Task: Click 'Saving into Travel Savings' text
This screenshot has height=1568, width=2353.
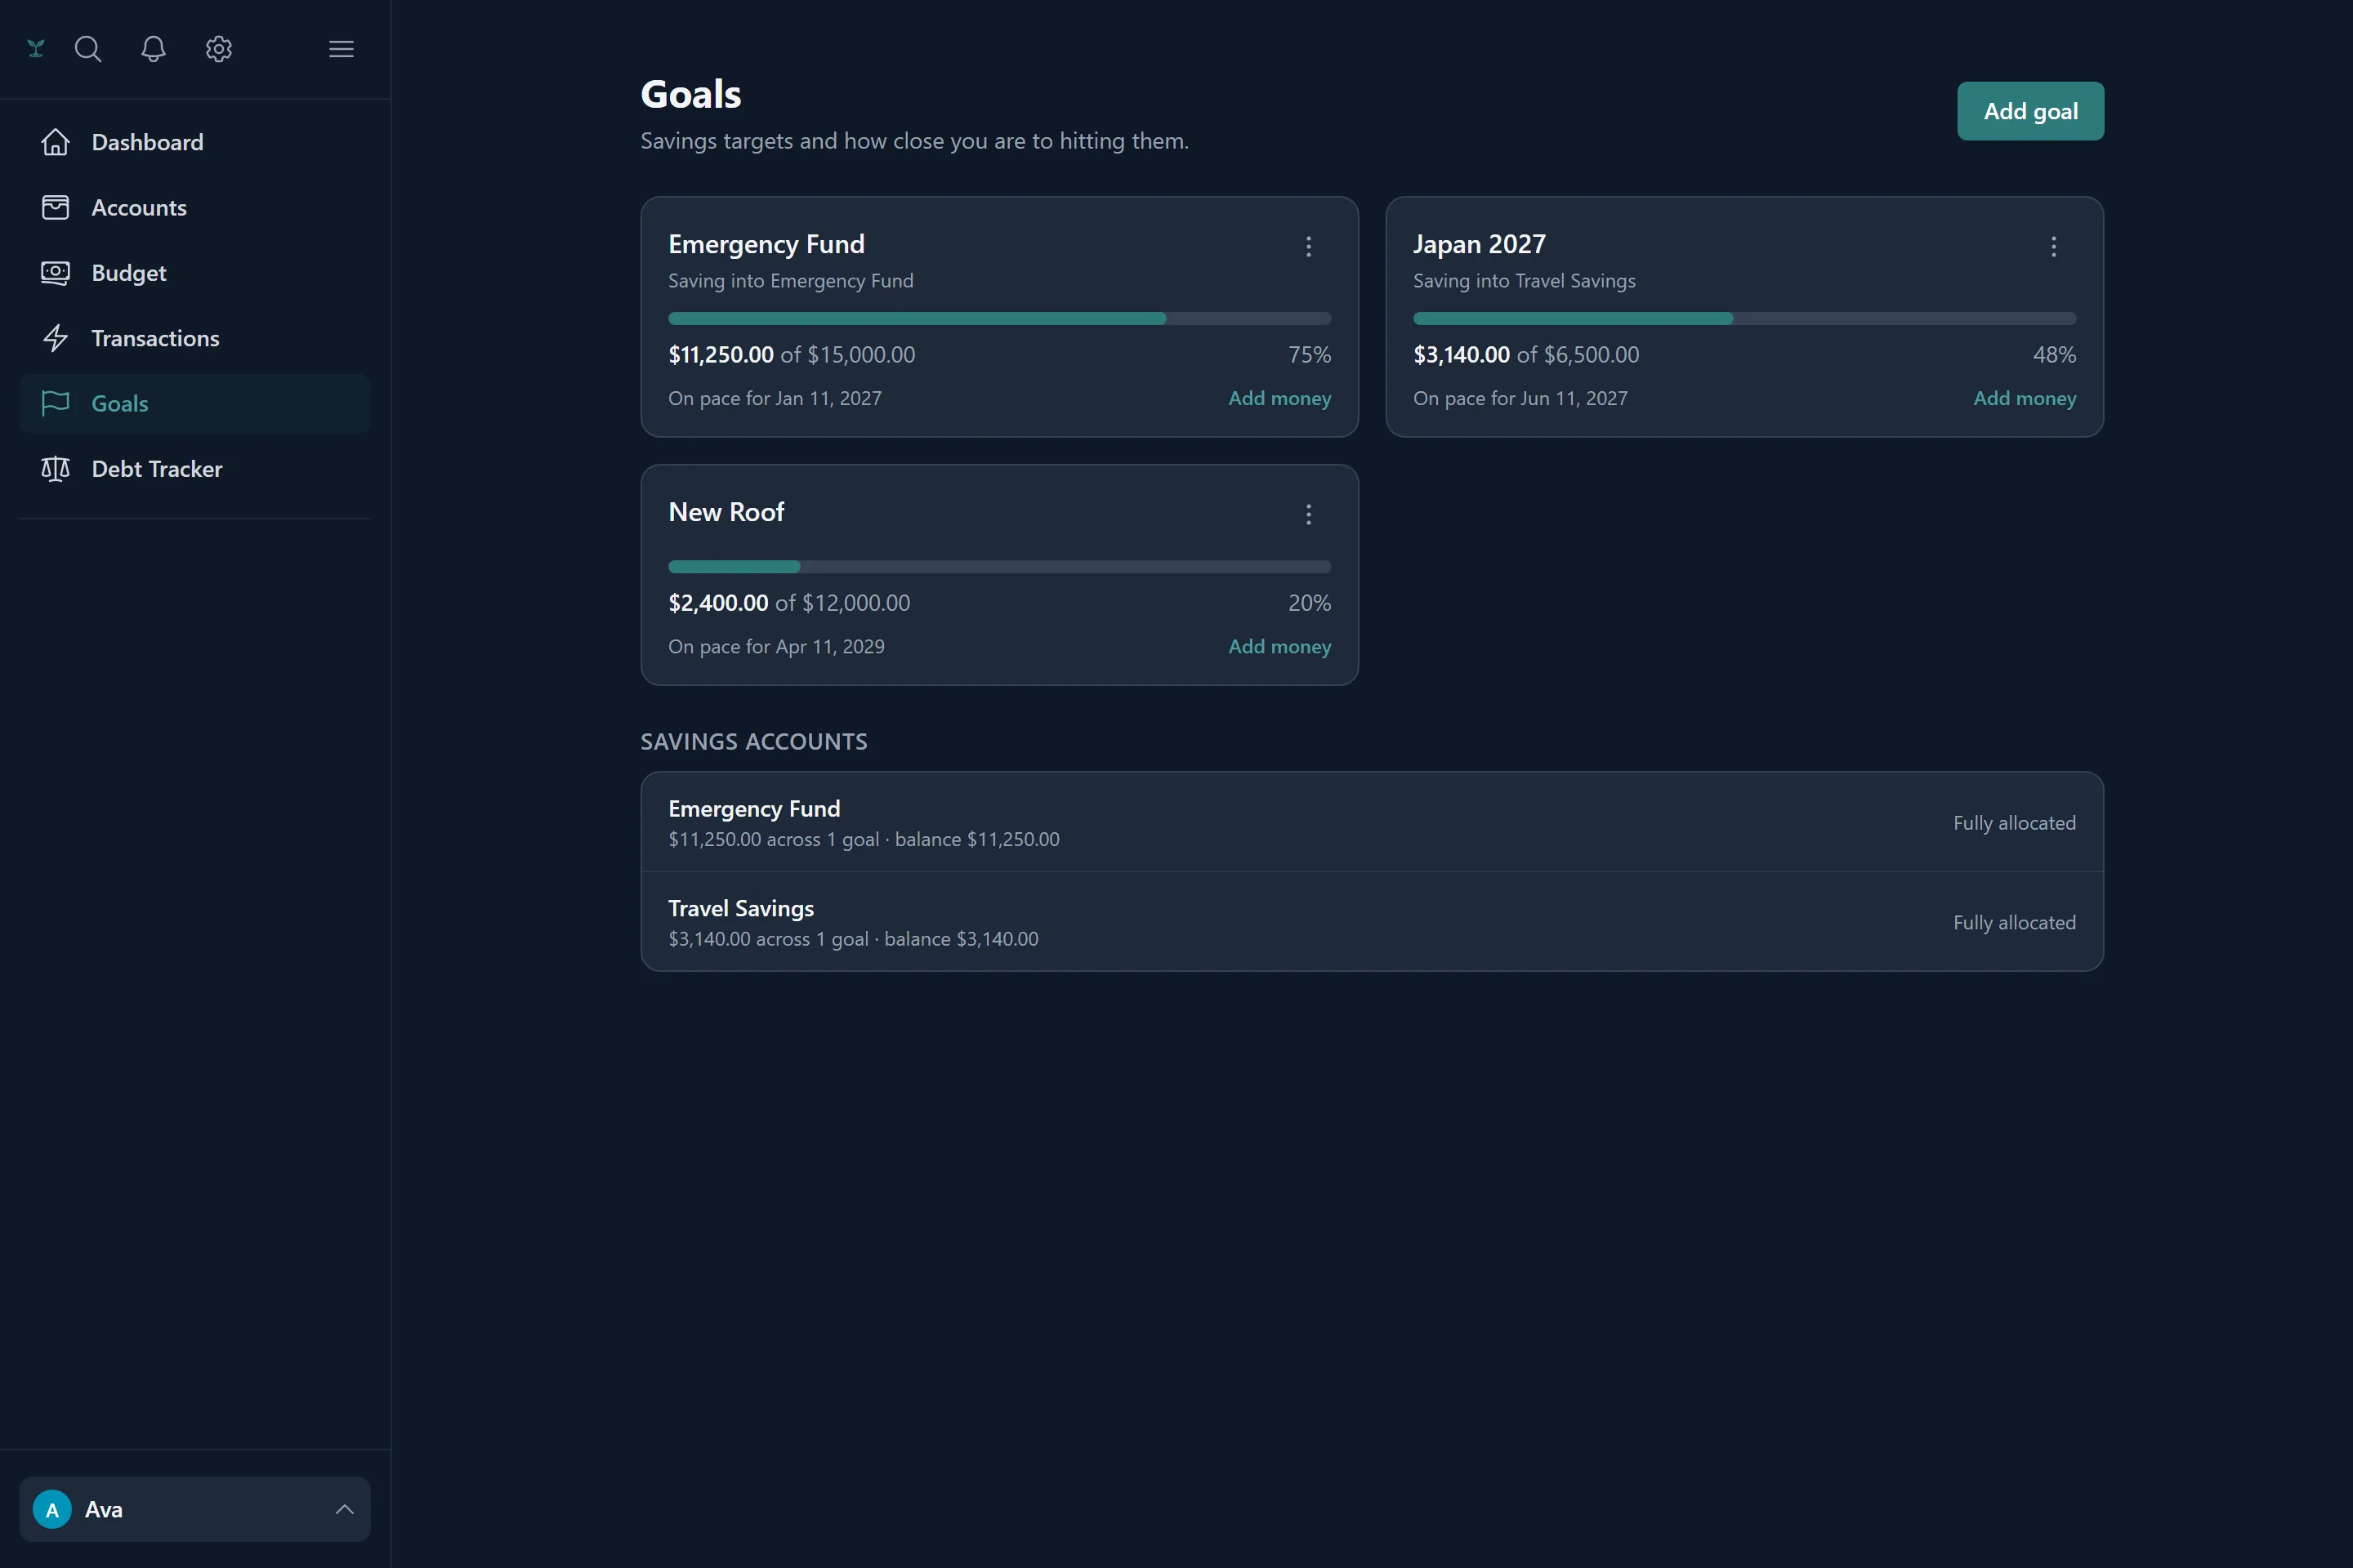Action: point(1524,281)
